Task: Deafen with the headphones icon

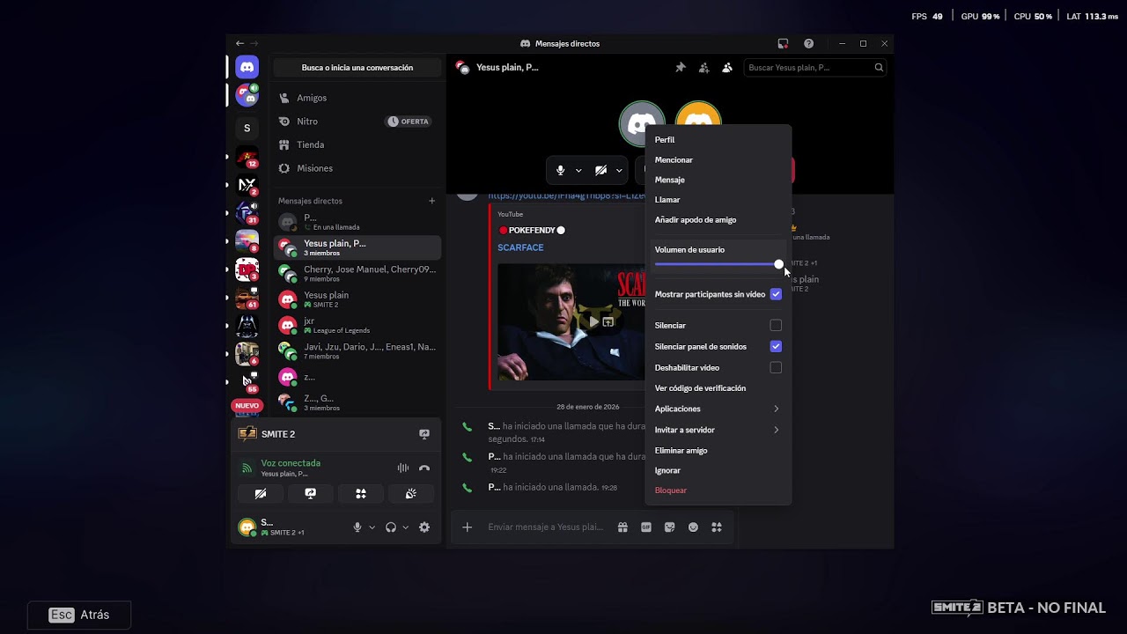Action: [x=391, y=527]
